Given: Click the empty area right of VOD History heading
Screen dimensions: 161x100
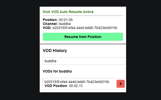Looking at the screenshot, I should click(101, 51).
